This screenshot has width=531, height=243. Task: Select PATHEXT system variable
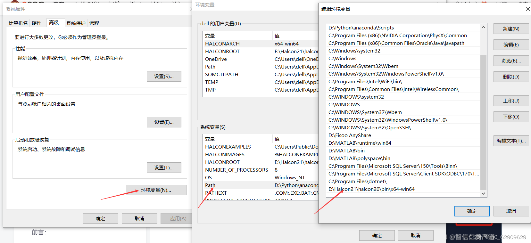tap(261, 193)
